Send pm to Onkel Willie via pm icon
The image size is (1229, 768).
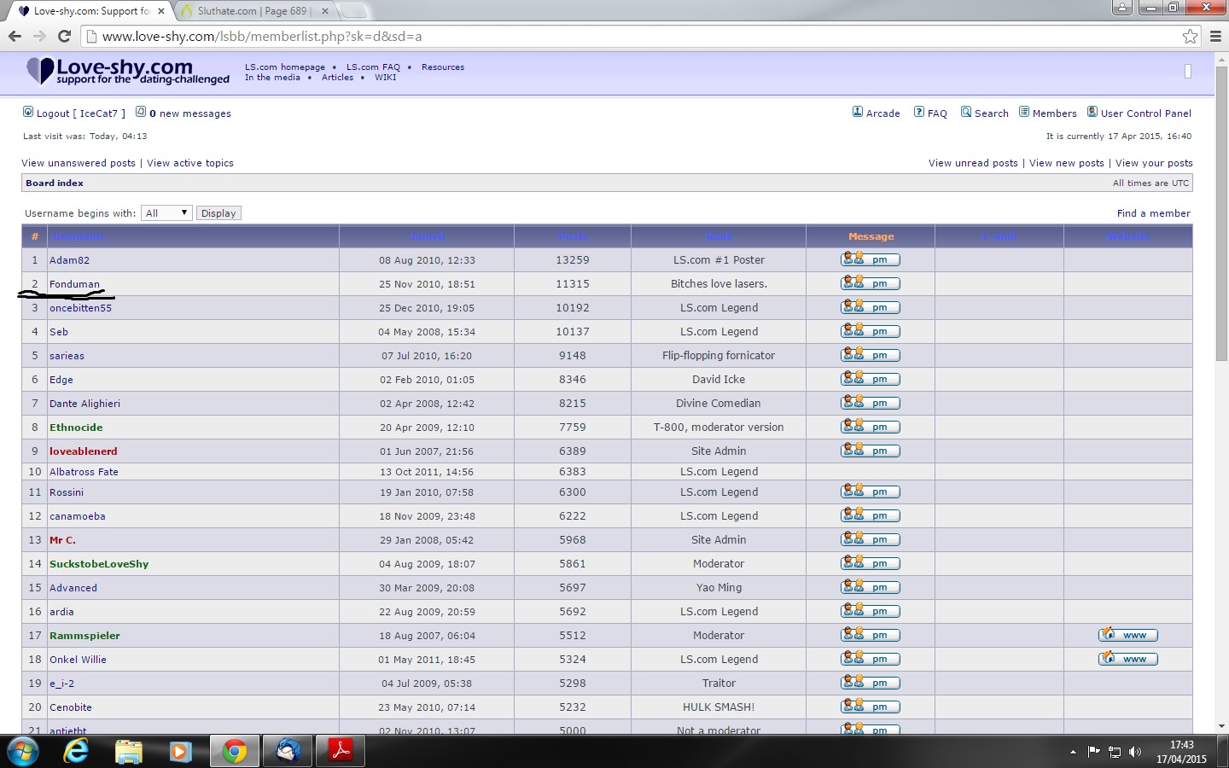point(871,659)
